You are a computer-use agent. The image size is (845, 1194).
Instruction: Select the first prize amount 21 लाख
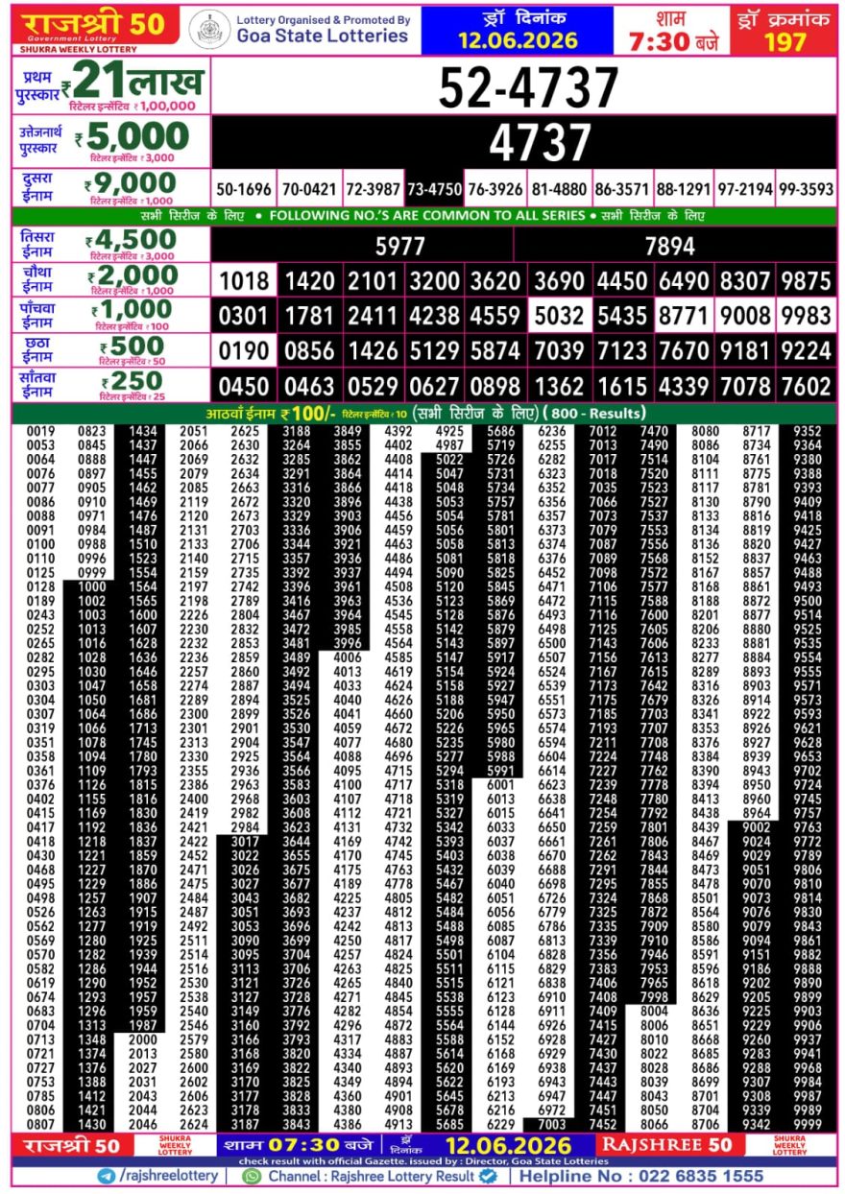tap(137, 80)
